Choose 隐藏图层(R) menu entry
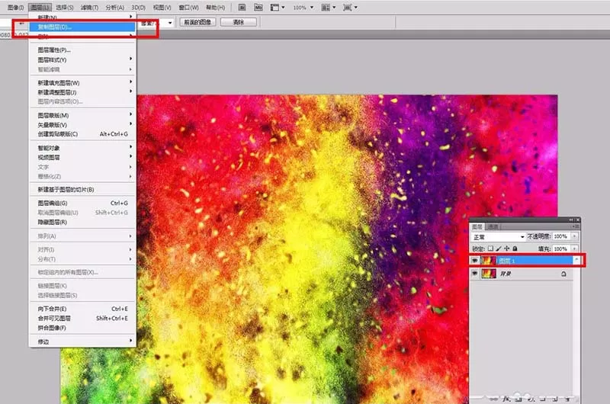 [82, 222]
